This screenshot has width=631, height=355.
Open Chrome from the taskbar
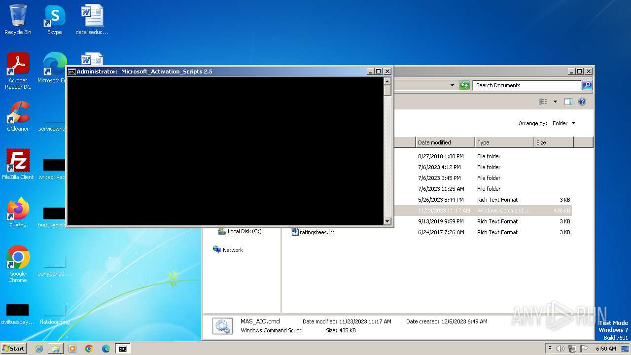coord(89,349)
